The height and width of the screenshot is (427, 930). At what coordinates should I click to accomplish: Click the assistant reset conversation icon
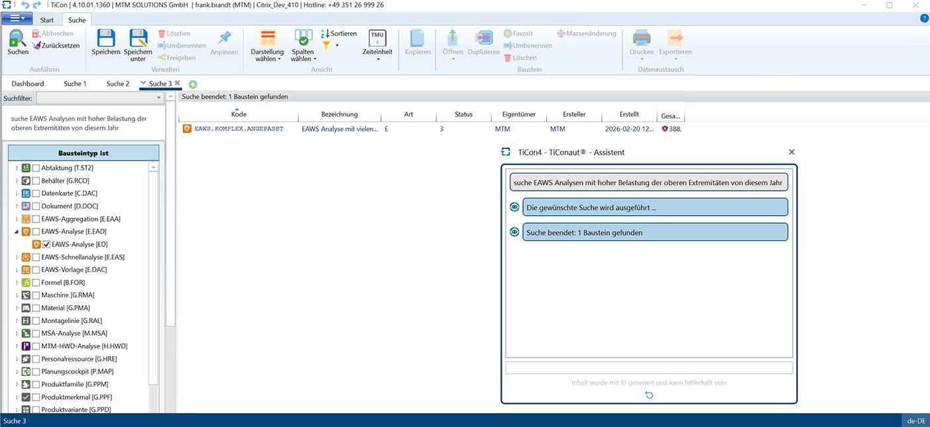coord(649,395)
